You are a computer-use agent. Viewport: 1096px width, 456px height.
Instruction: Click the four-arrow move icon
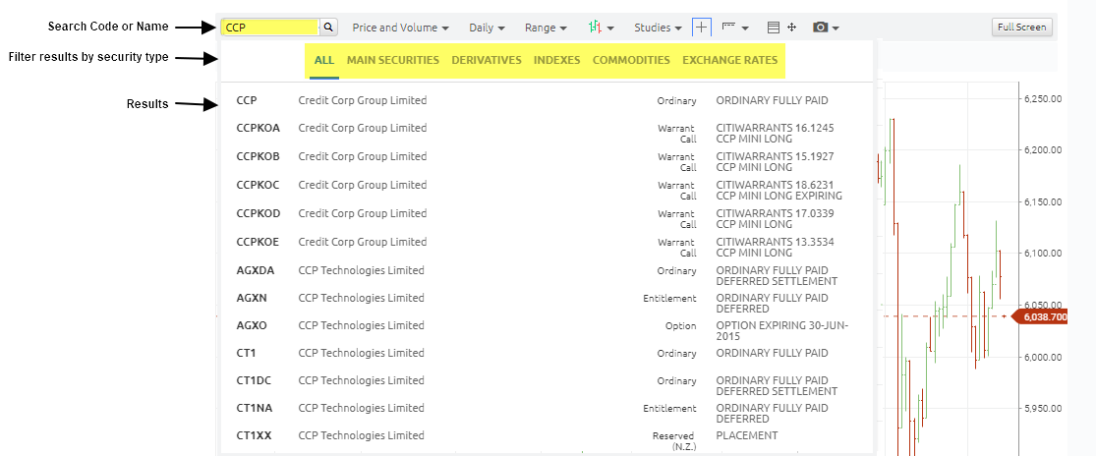792,28
